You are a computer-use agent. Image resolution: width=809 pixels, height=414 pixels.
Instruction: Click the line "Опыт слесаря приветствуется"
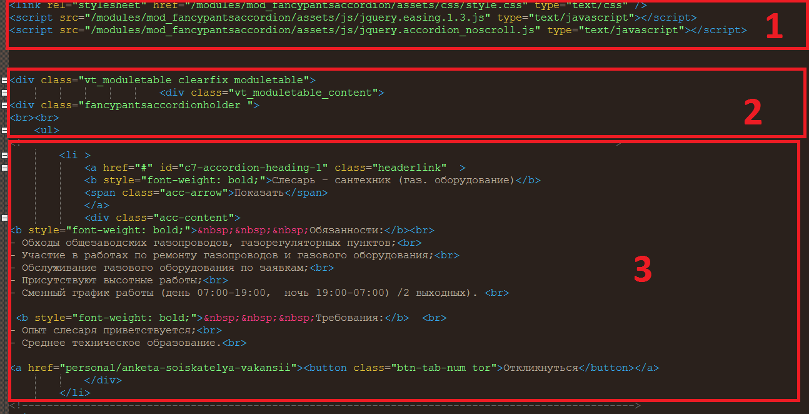coord(116,330)
